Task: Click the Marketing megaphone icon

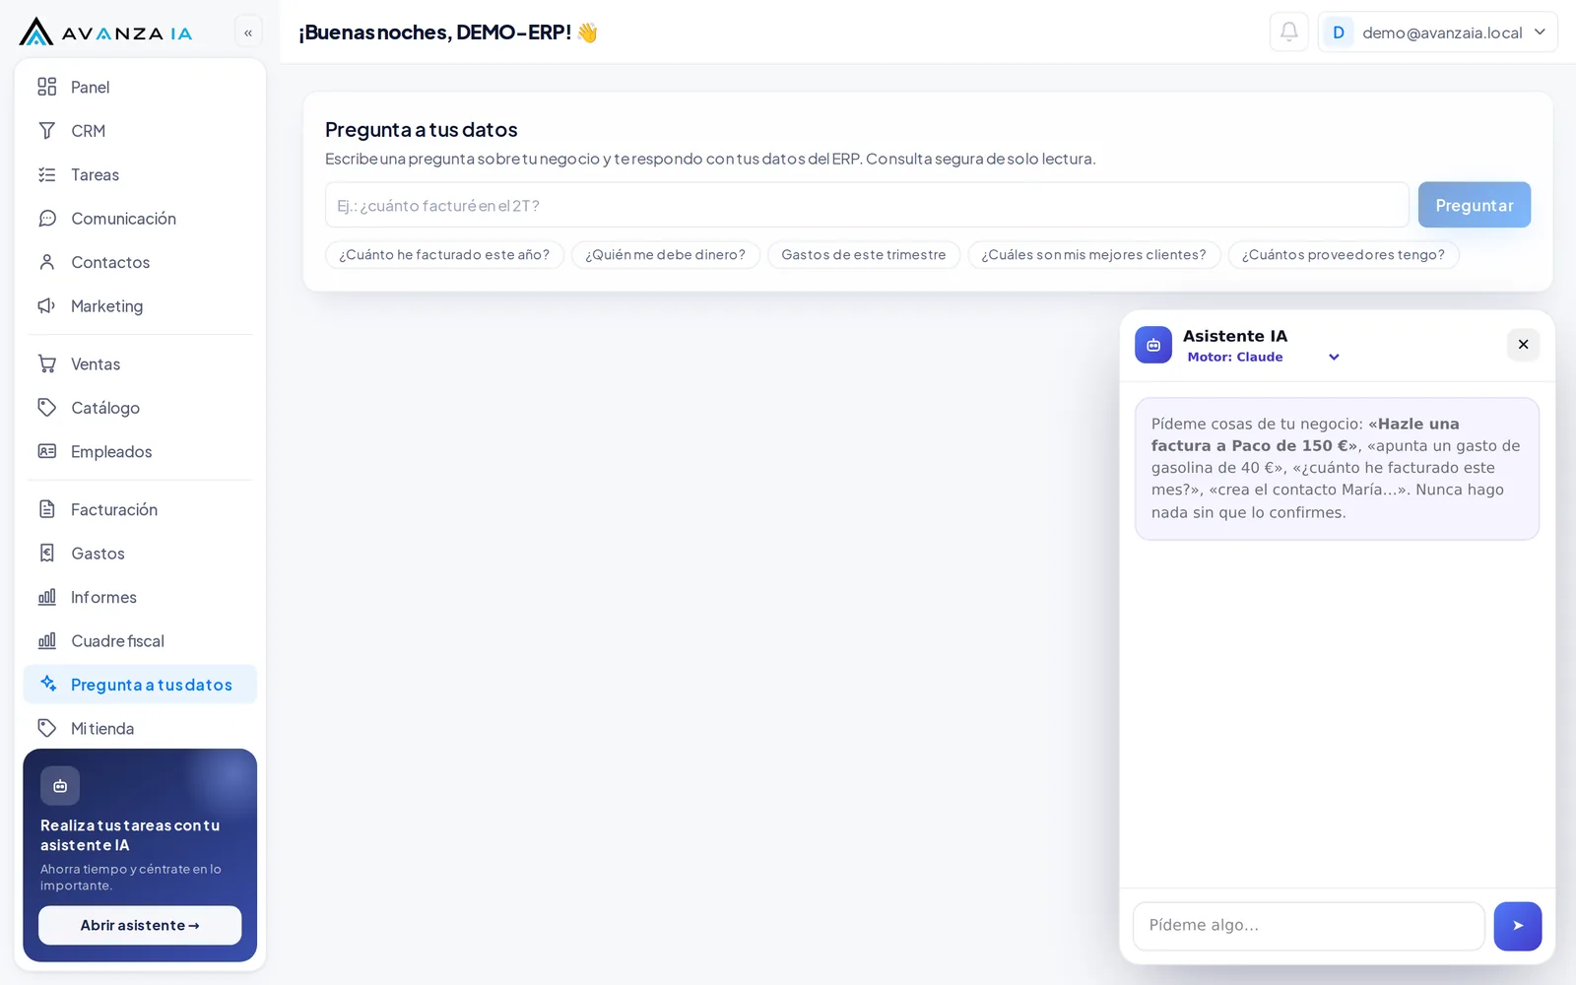Action: coord(46,306)
